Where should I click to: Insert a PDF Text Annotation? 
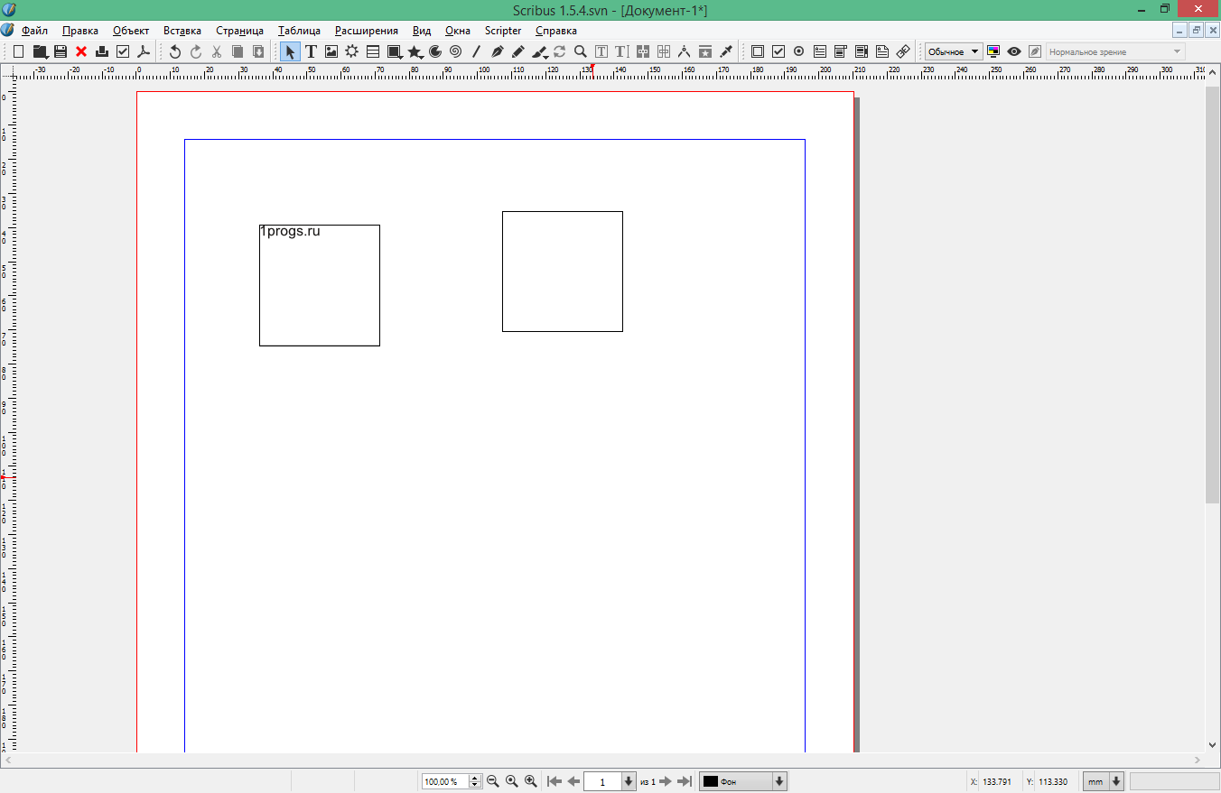[882, 51]
